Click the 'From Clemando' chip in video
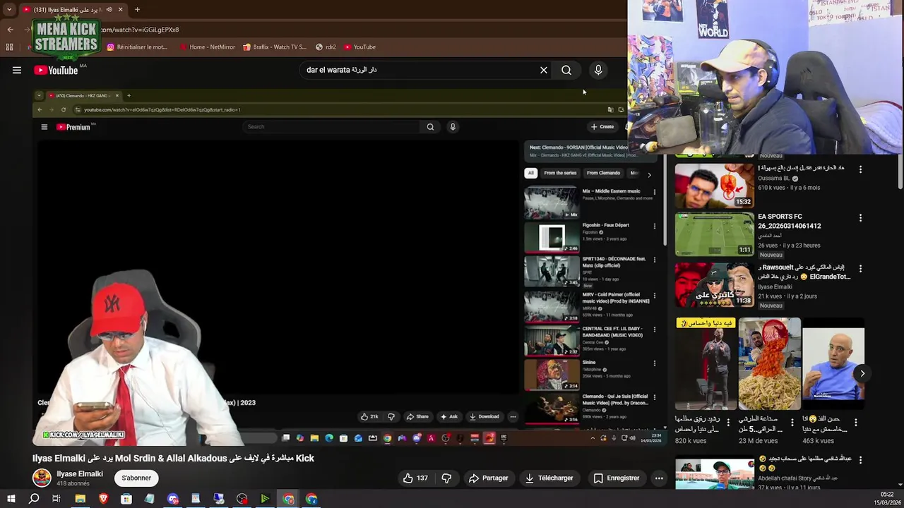This screenshot has height=508, width=904. pyautogui.click(x=603, y=173)
